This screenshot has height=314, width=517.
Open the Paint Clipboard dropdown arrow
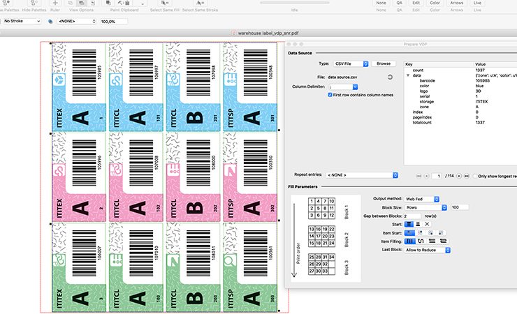coord(143,3)
